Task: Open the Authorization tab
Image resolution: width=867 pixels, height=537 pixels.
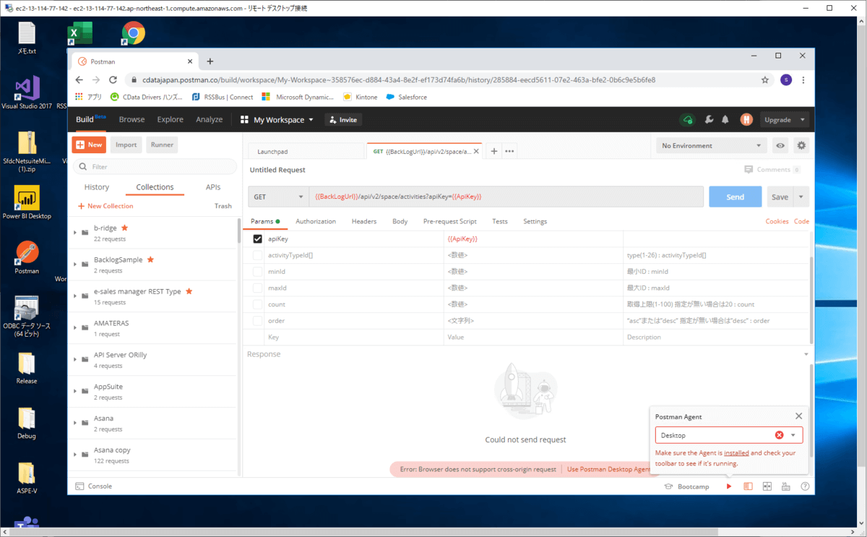Action: pyautogui.click(x=316, y=221)
